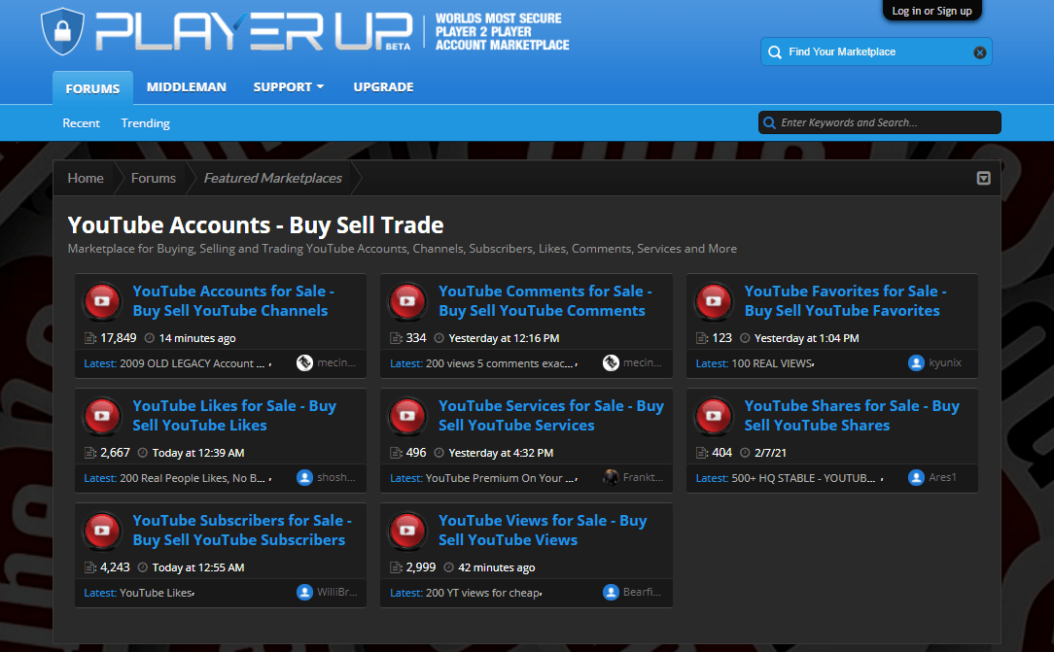Click mecin avatar in YouTube Comments card
The width and height of the screenshot is (1054, 652).
coord(611,362)
